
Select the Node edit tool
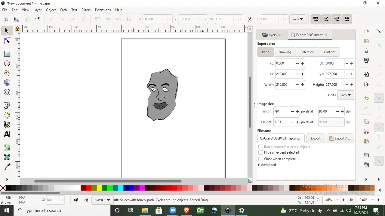click(7, 40)
